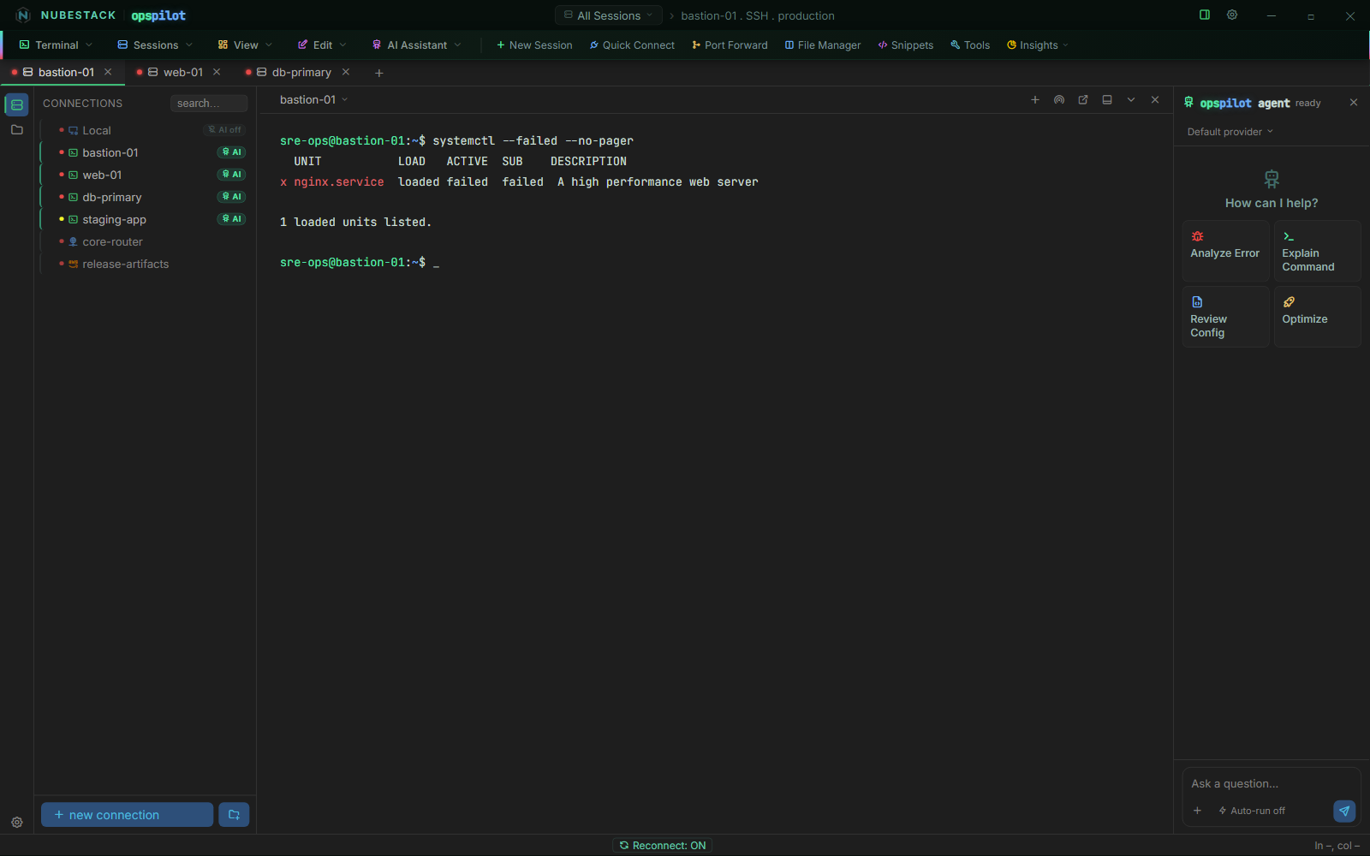Select release-artifacts in connections list
Image resolution: width=1370 pixels, height=856 pixels.
point(146,264)
